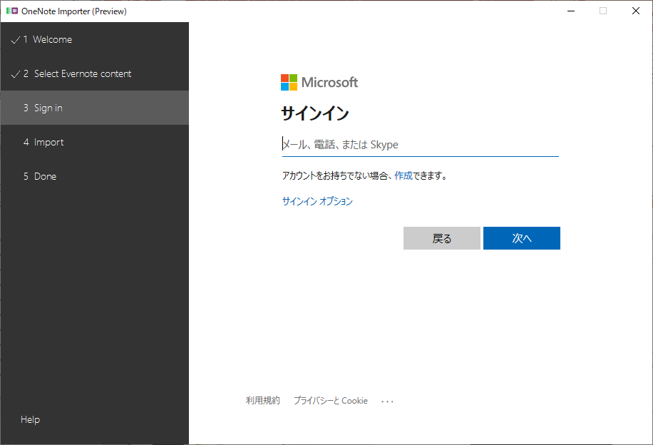653x445 pixels.
Task: Click the 戻る back button
Action: point(442,238)
